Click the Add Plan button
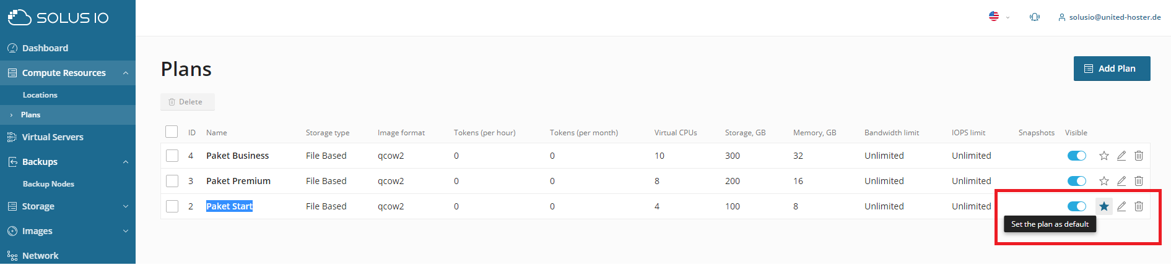 point(1112,69)
